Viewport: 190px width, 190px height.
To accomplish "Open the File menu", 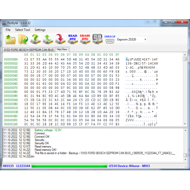I will click(x=8, y=30).
